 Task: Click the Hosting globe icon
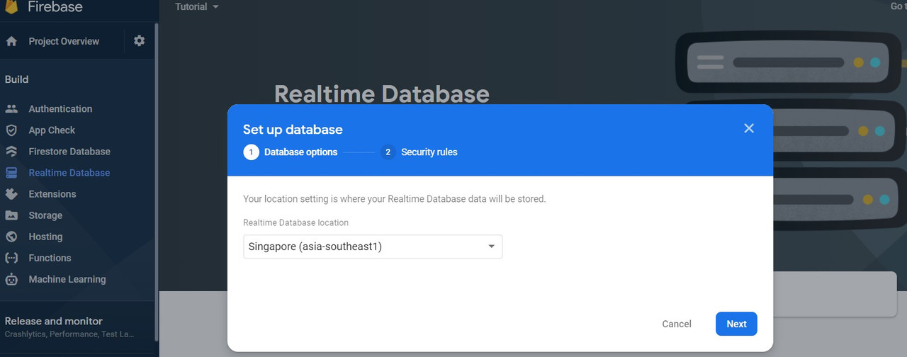coord(11,237)
